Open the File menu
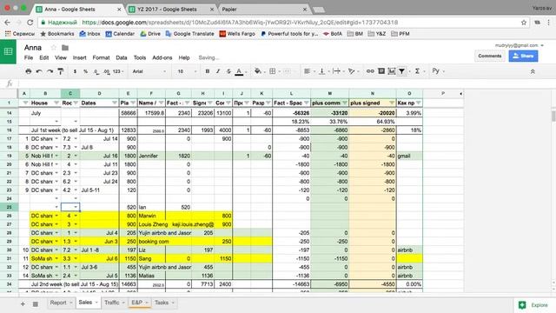Screen dimensions: 556x313 tap(29, 57)
